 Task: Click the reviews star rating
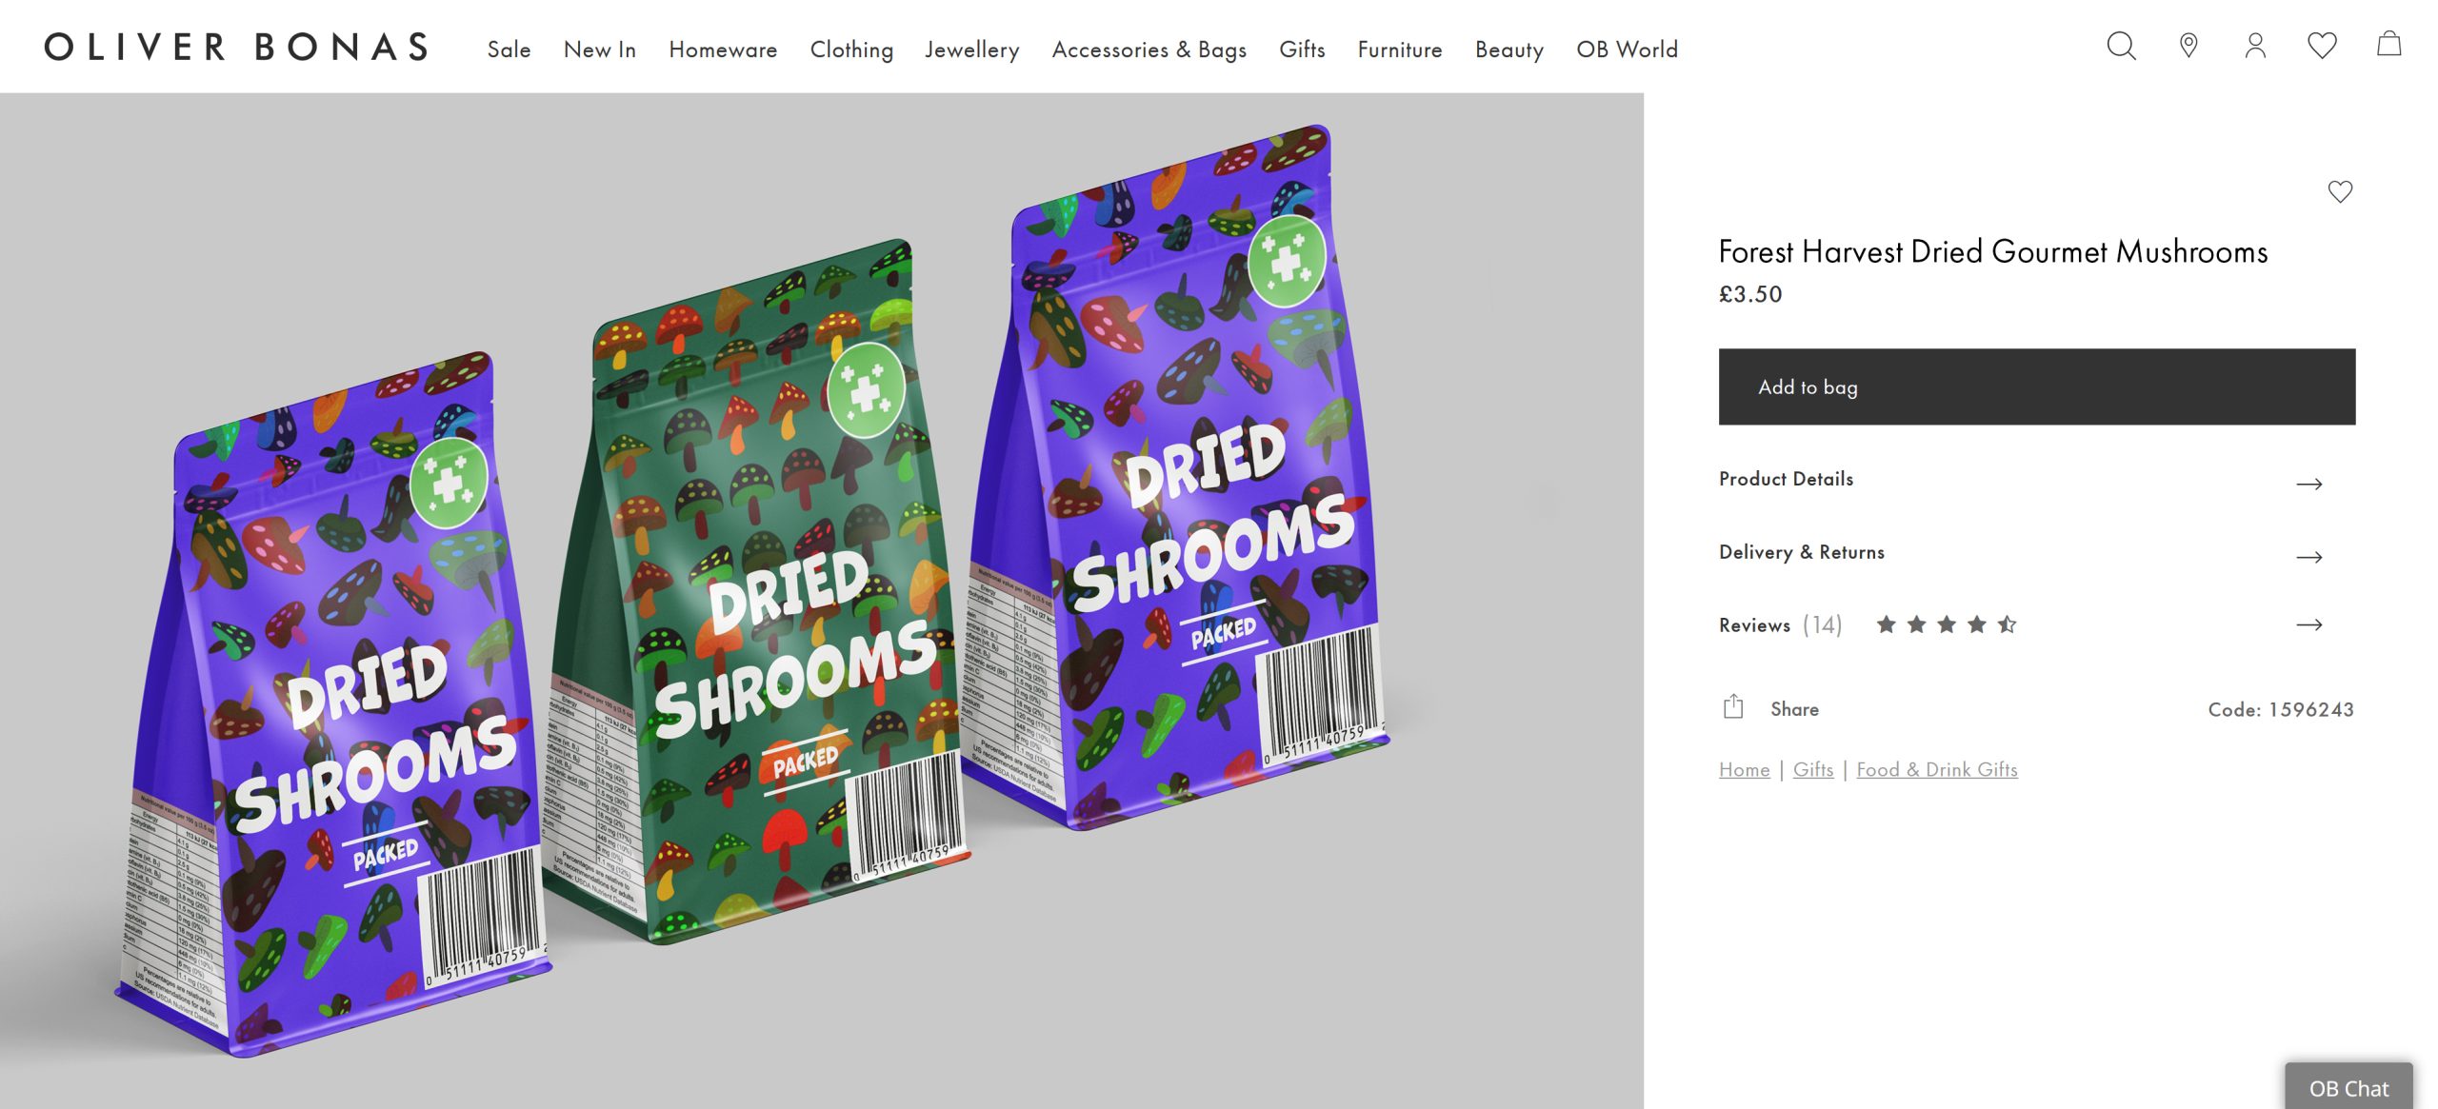pyautogui.click(x=1947, y=624)
